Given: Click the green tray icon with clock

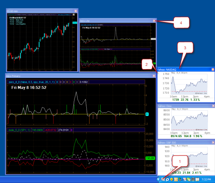Looking at the screenshot, I should point(188,179).
